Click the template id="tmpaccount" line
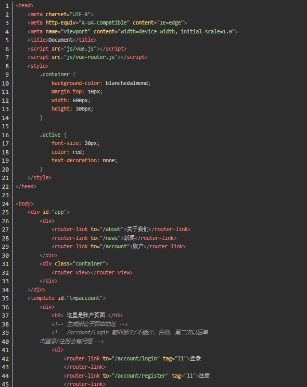Screen dimensions: 307x387 point(67,298)
